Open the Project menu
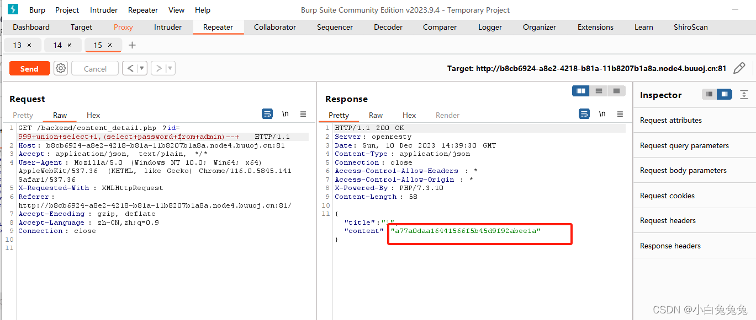 (67, 10)
